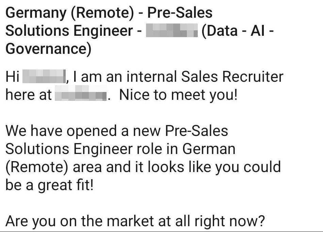
Task: Click "Pre-Sales" in the subject's first line
Action: (x=180, y=13)
